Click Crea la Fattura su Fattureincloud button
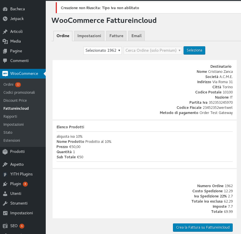 tap(203, 227)
